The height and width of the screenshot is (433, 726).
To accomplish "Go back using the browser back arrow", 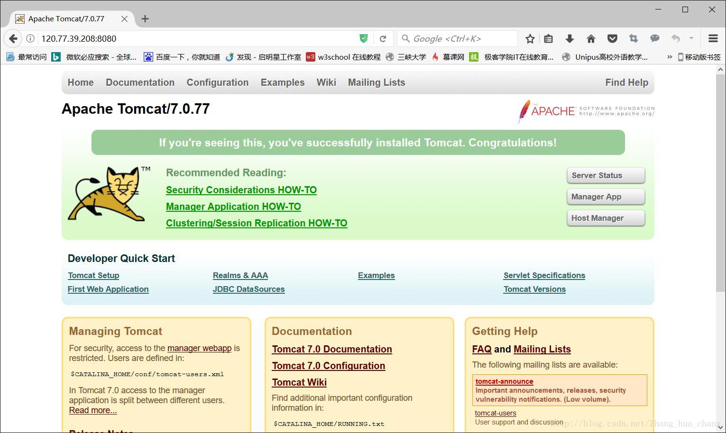I will tap(13, 38).
